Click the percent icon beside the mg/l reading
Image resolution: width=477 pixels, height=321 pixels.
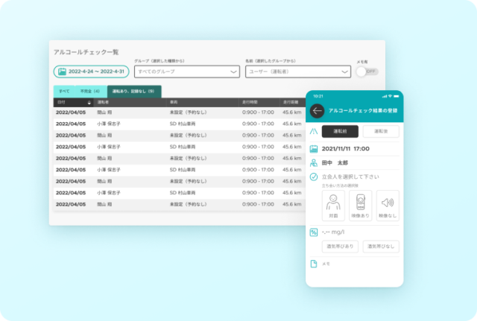314,232
